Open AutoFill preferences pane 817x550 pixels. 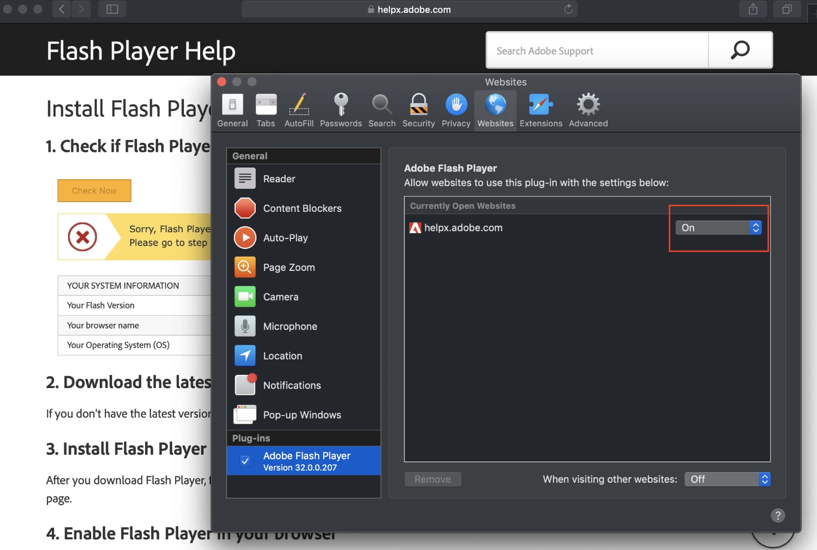click(299, 111)
